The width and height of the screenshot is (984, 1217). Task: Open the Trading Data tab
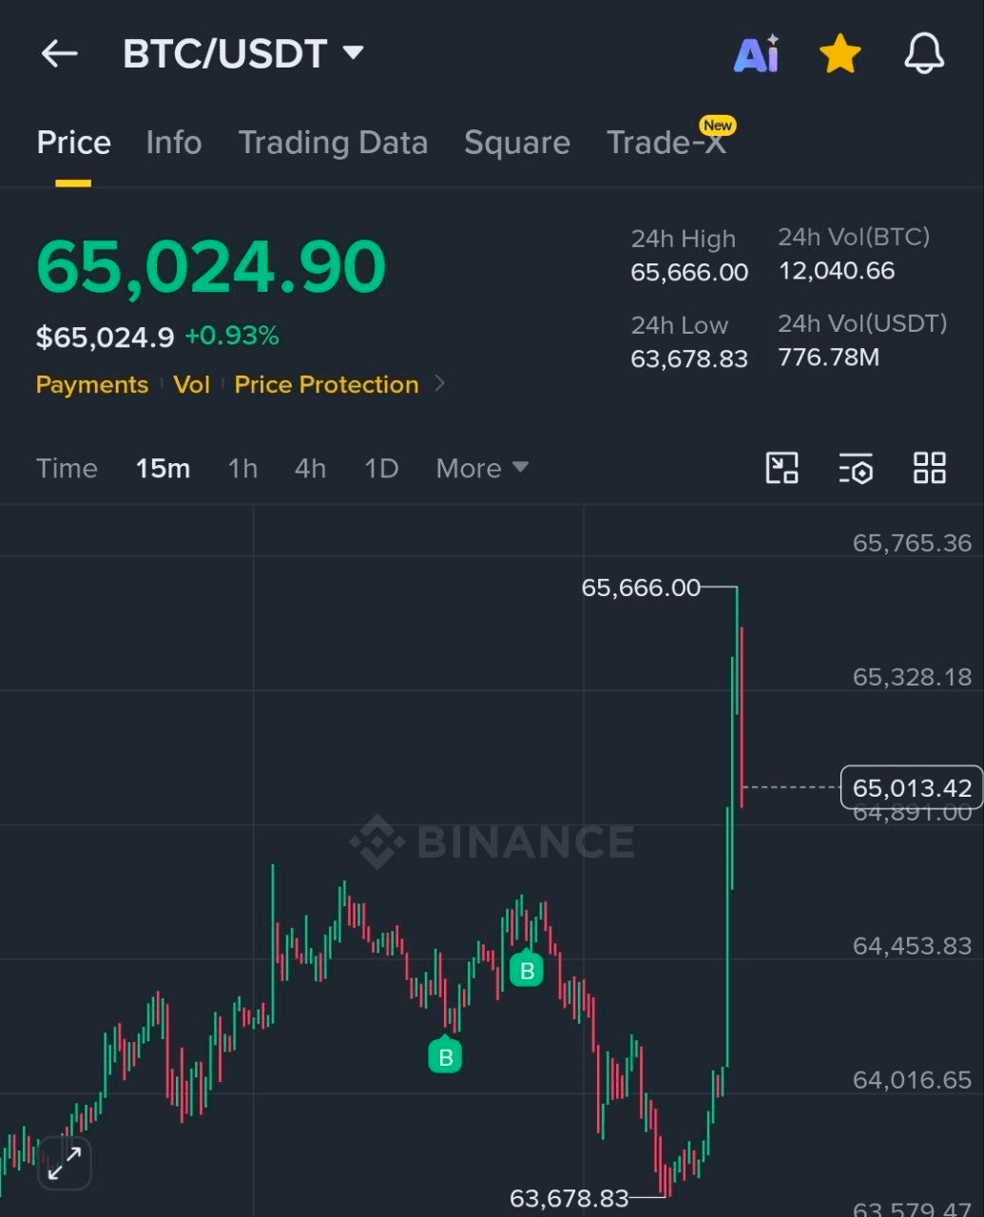[333, 143]
